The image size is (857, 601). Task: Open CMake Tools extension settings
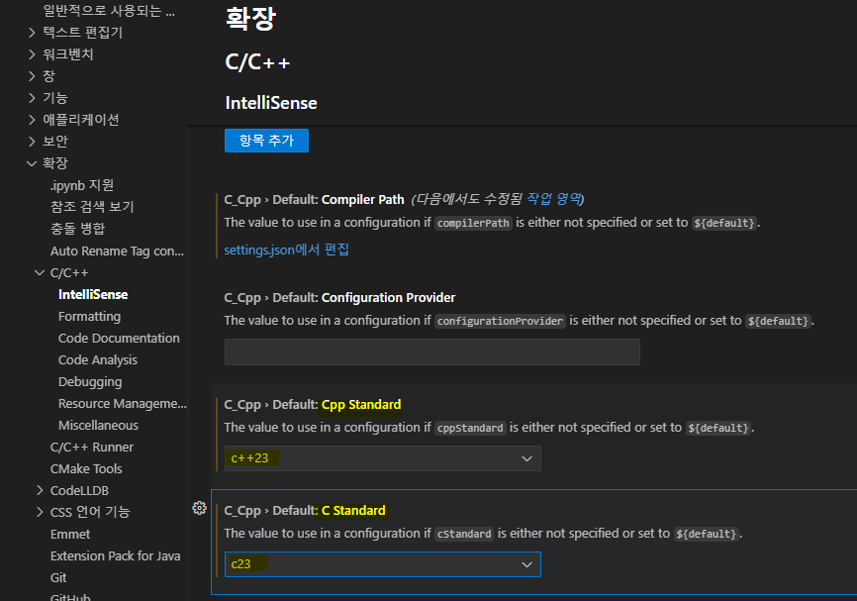click(86, 468)
